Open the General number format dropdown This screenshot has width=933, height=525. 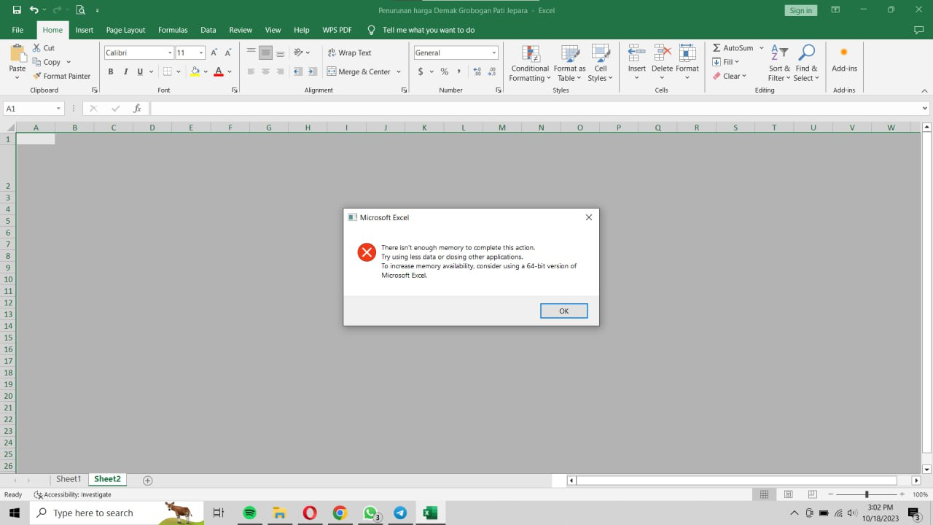493,52
